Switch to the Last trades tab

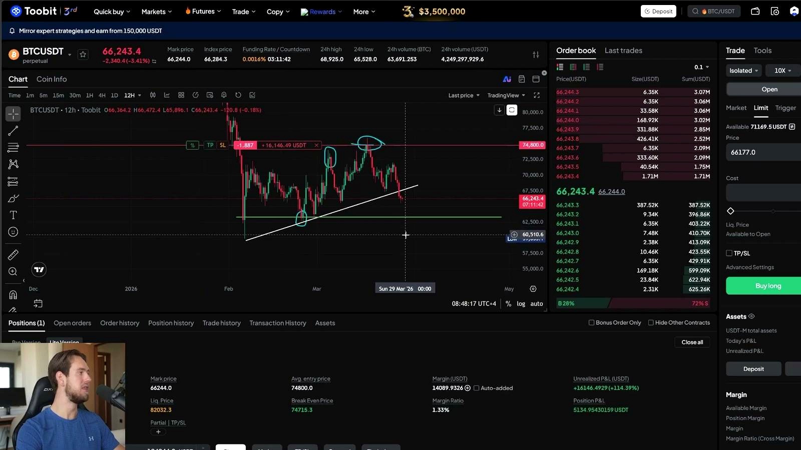[x=623, y=50]
